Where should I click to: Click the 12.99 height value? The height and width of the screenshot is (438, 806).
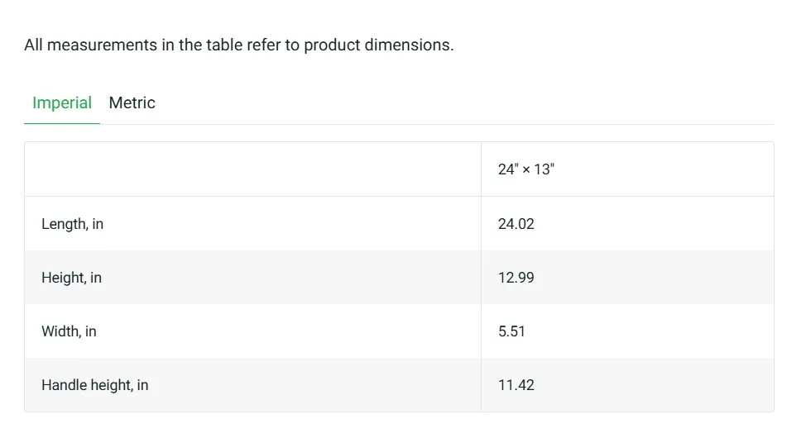(x=516, y=278)
